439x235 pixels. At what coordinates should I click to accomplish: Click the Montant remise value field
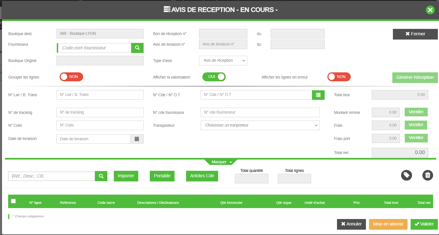(x=386, y=112)
